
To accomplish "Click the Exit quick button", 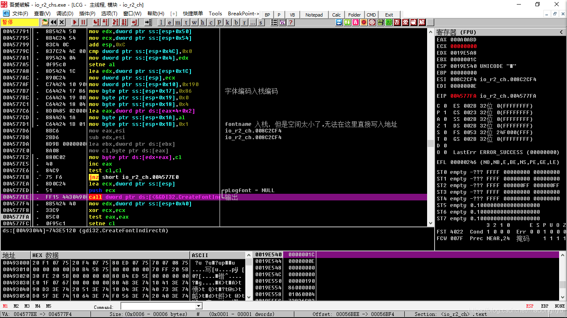I will point(389,15).
